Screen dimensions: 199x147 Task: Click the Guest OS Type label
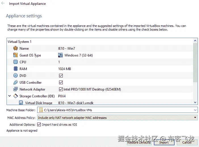(x=30, y=55)
